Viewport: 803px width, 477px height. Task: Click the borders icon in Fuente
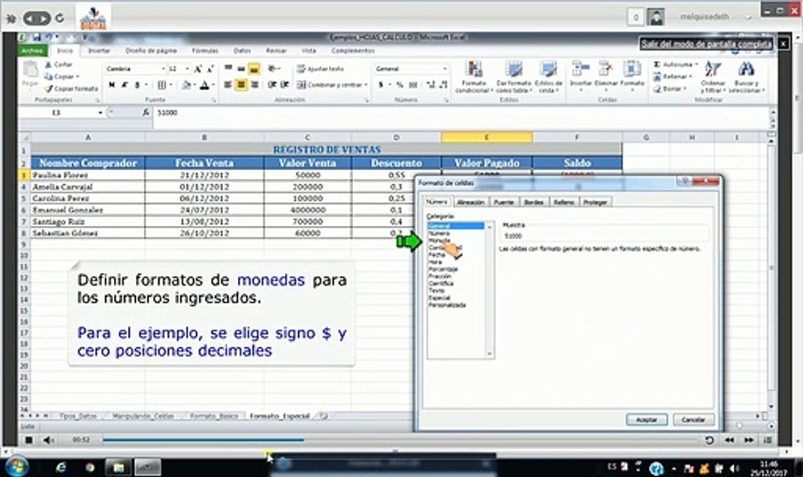coord(161,85)
